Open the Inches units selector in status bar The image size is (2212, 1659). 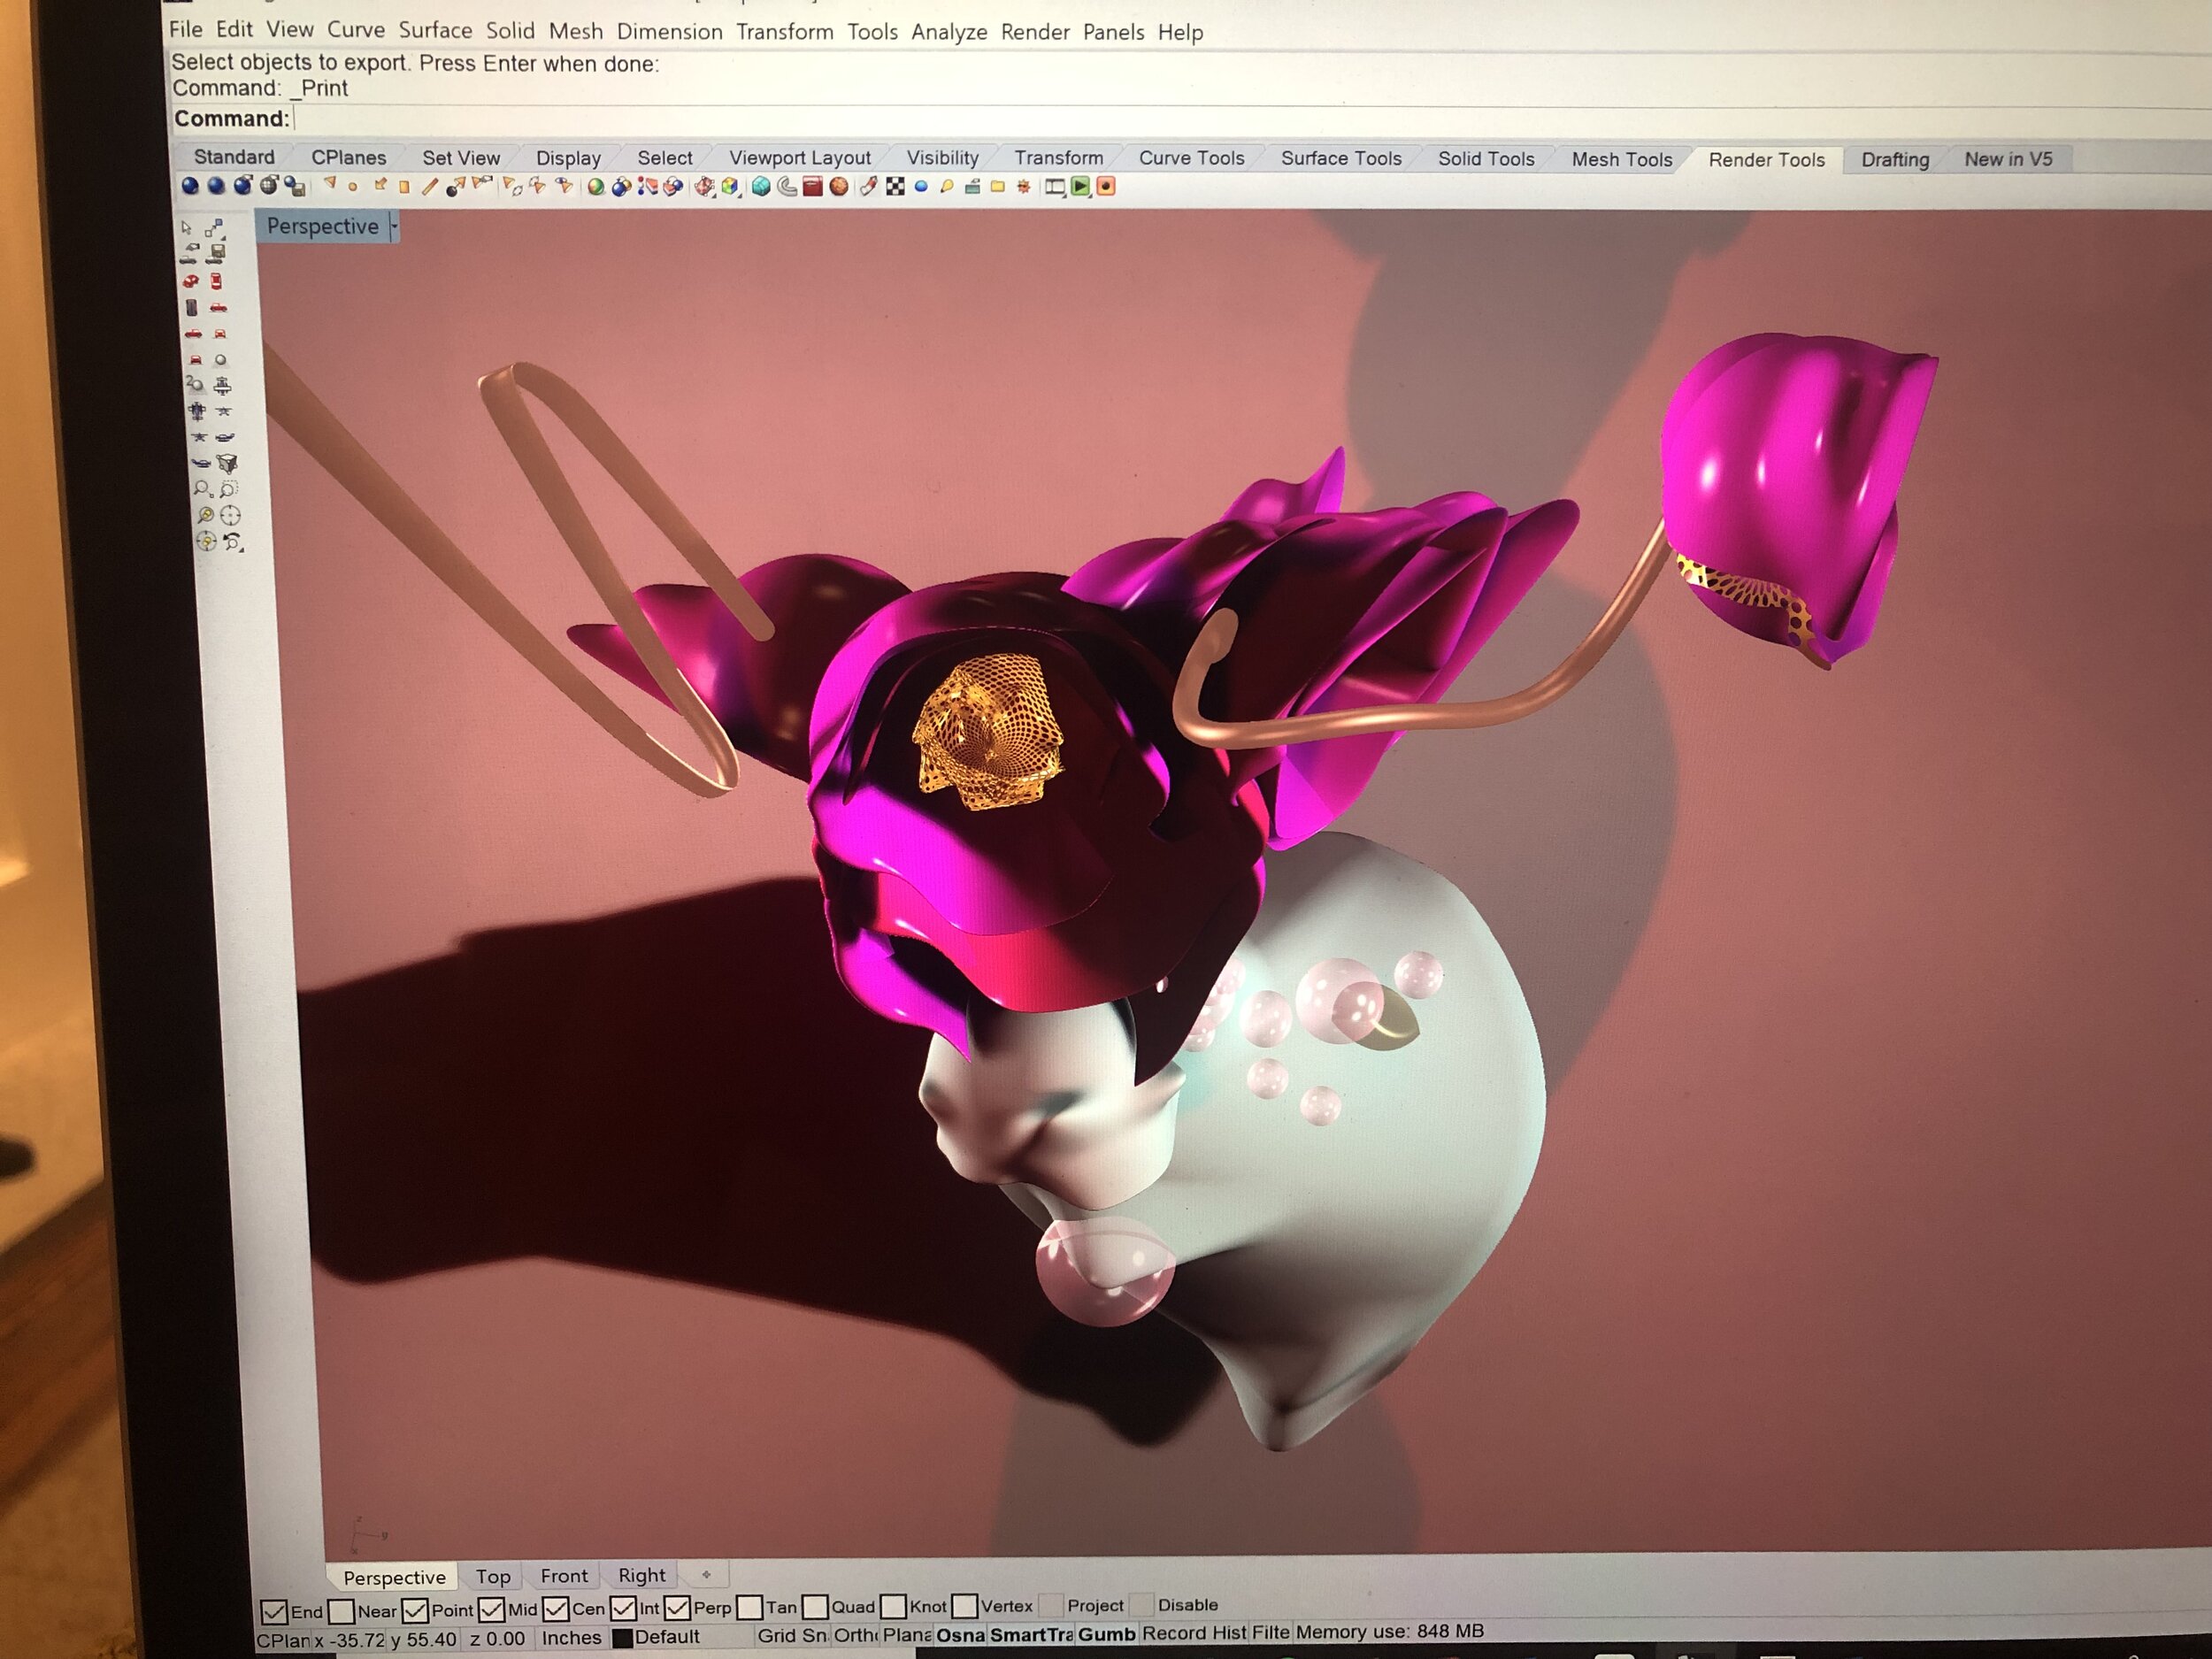coord(571,1638)
